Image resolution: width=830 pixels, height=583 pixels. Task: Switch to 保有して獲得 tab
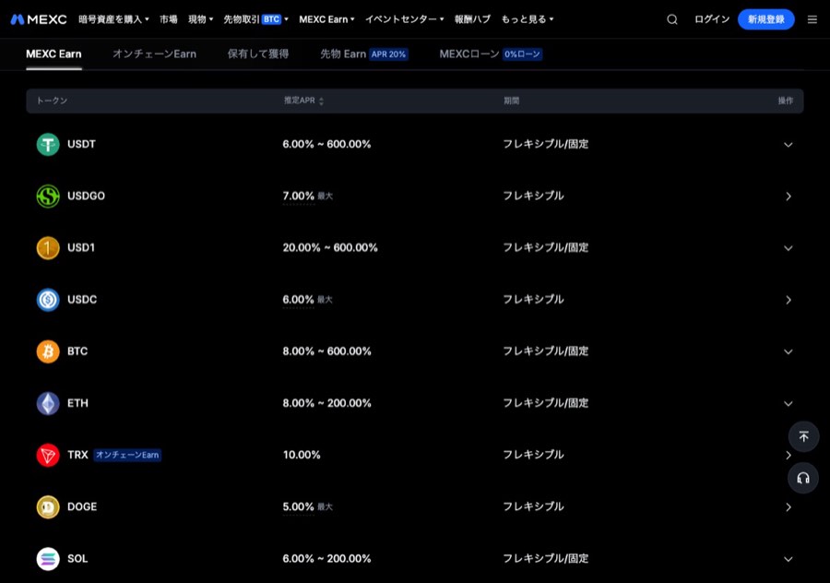pyautogui.click(x=258, y=54)
